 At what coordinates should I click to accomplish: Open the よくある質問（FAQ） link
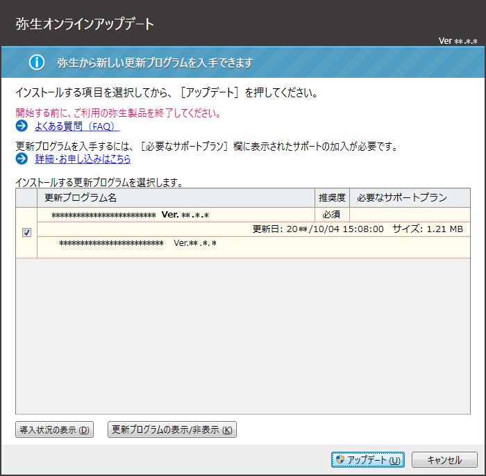tap(77, 126)
